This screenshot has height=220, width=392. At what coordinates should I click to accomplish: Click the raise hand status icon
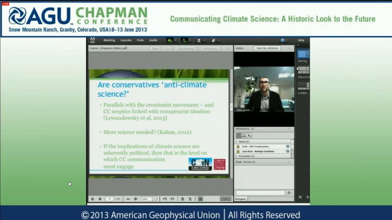tap(213, 40)
